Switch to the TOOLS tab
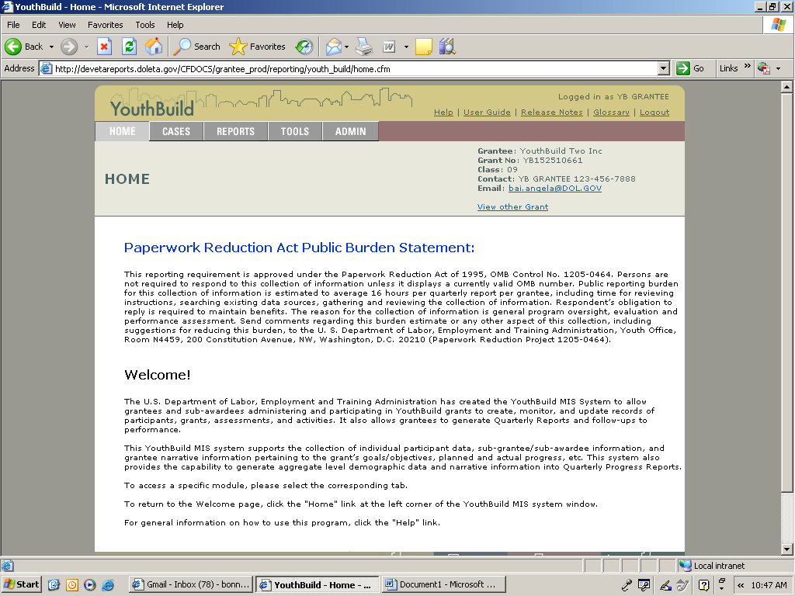The image size is (795, 596). click(294, 131)
